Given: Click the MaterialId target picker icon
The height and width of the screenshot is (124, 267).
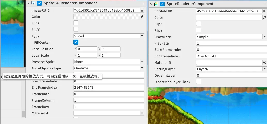Looking at the screenshot, I should pos(142,113).
